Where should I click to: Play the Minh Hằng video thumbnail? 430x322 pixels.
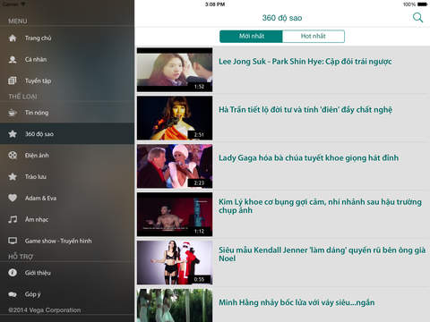(x=175, y=305)
